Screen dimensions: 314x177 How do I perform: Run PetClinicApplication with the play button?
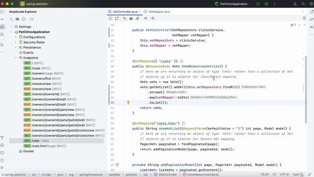258,4
